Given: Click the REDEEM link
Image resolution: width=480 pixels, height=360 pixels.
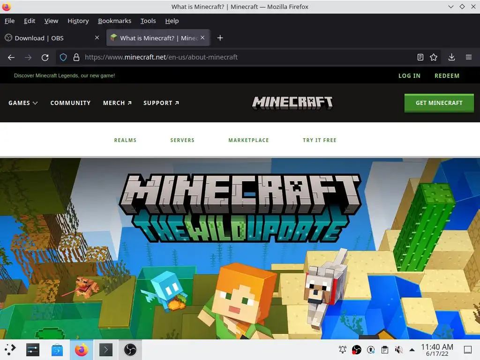Looking at the screenshot, I should (x=447, y=75).
